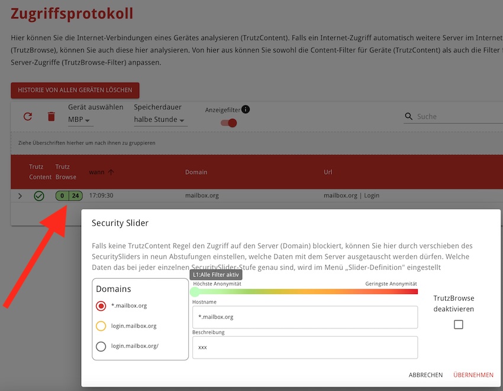Select the *.mailbox.org domain radio button
Screen dimensions: 503x391
101,306
